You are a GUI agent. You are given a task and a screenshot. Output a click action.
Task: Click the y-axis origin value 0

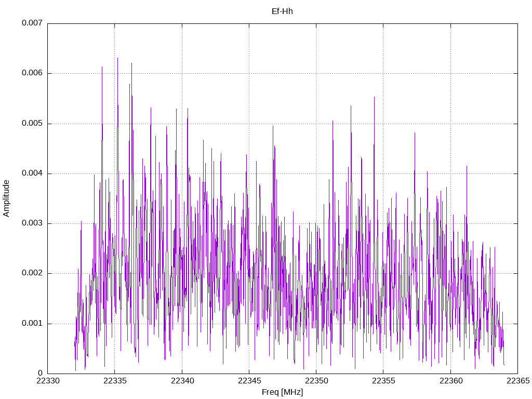41,373
